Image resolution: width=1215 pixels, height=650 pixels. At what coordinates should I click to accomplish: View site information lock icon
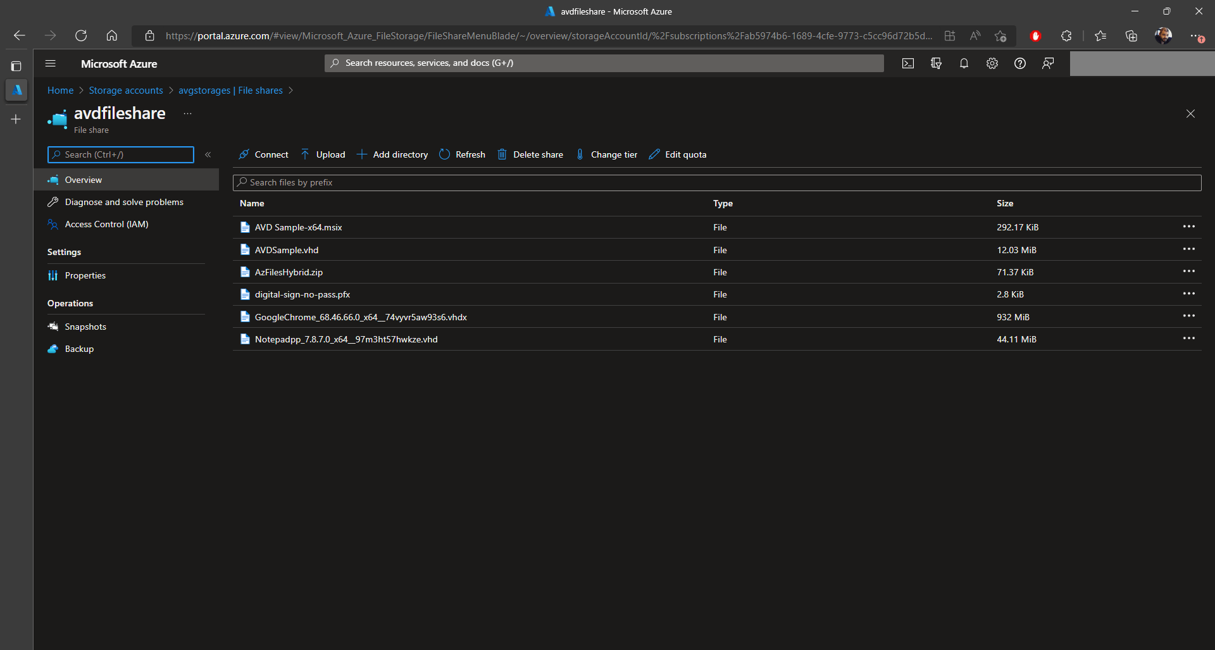point(149,36)
